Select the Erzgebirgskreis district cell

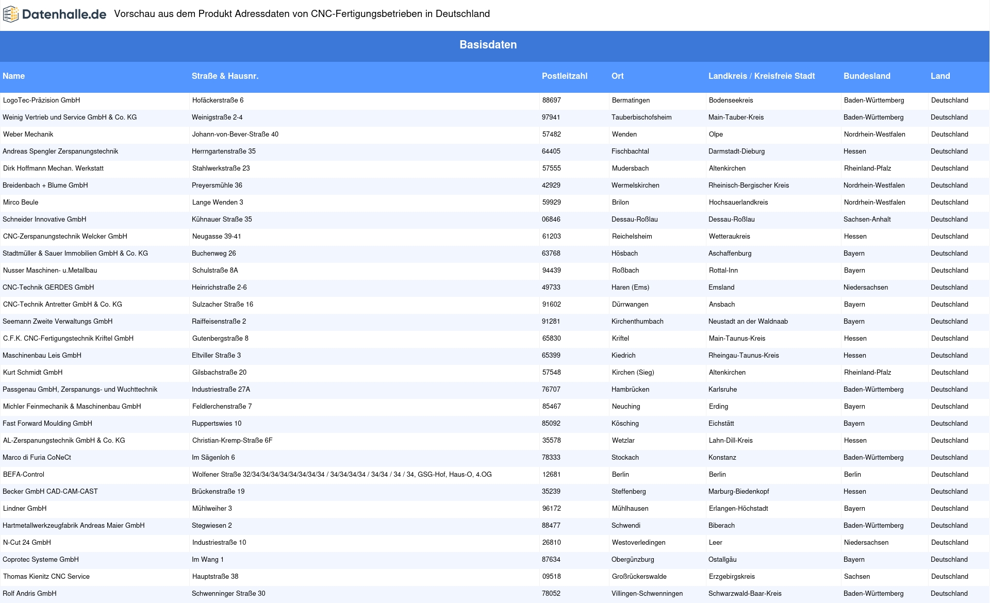(732, 576)
